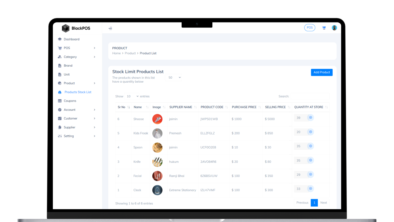This screenshot has width=394, height=222.
Task: Toggle the sidebar with the hamburger icon
Action: 110,28
